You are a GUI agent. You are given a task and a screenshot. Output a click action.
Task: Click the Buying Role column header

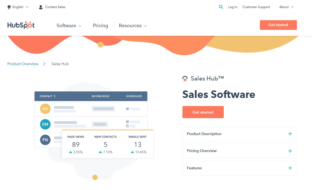[100, 96]
